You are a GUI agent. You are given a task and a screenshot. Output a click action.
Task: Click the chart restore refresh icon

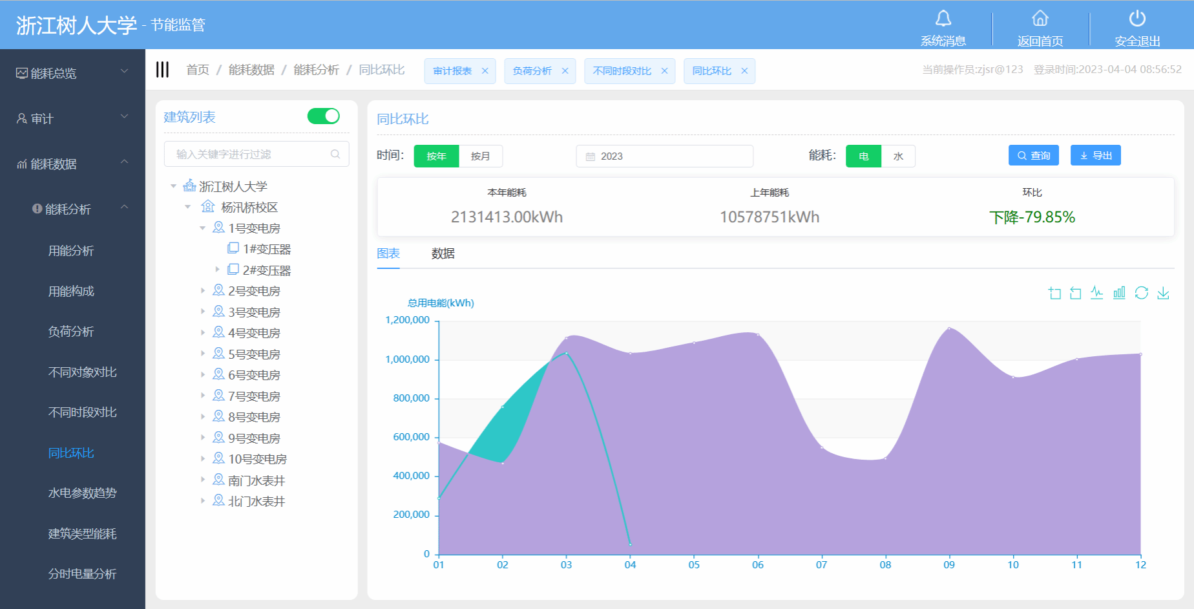[x=1142, y=293]
